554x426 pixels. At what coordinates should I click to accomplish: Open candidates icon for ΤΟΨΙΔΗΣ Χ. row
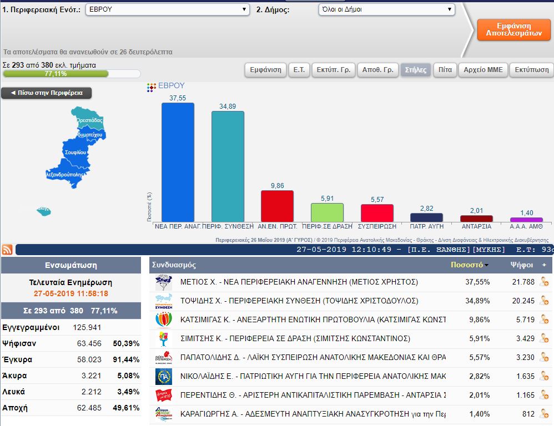coord(543,301)
